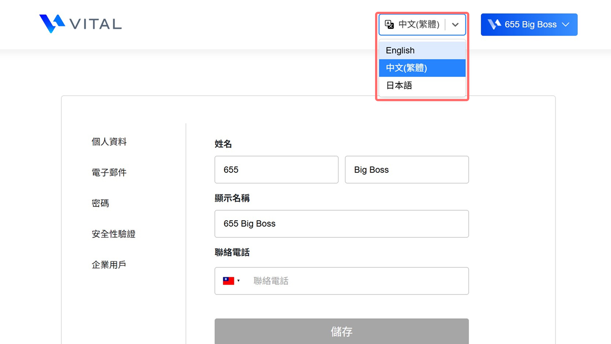The width and height of the screenshot is (611, 344).
Task: Expand the phone country code selector arrow
Action: point(239,281)
